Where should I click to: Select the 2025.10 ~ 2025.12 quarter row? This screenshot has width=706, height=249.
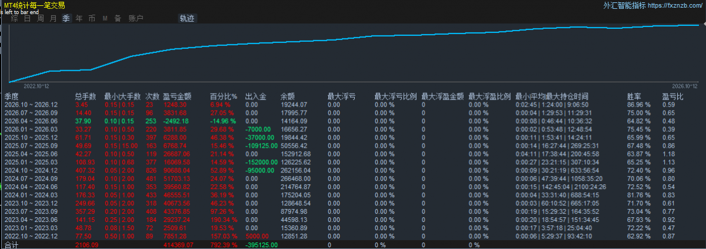tap(353, 137)
